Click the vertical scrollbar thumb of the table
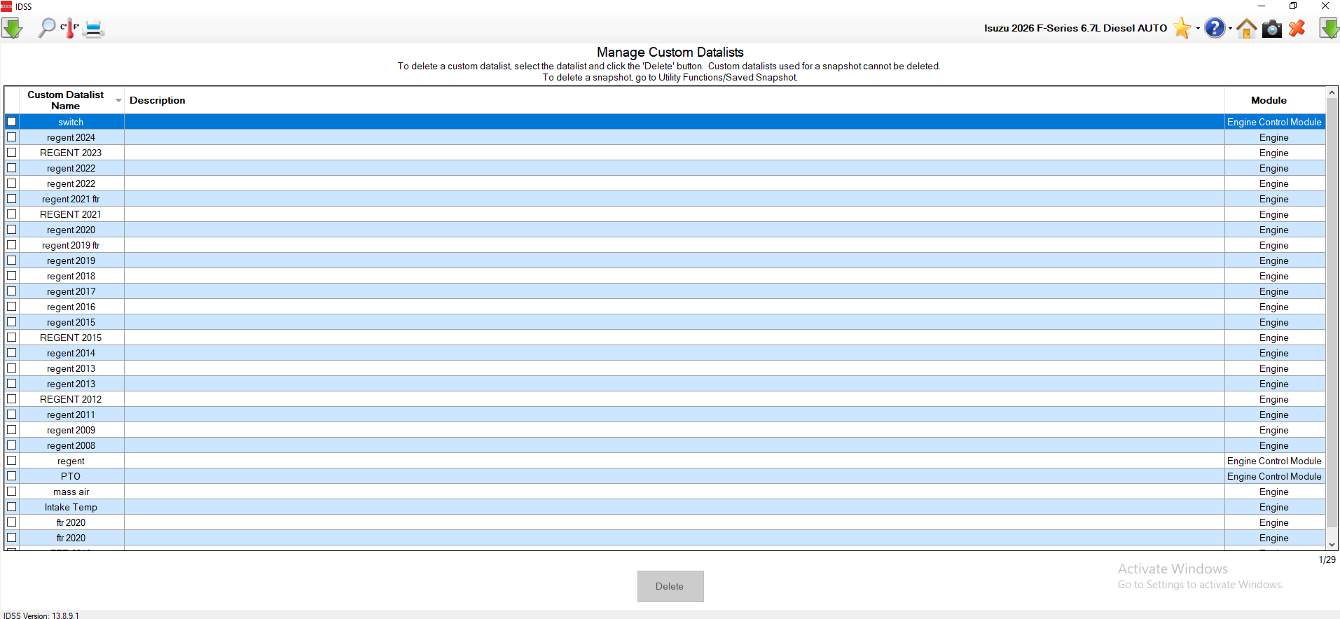 coord(1332,314)
